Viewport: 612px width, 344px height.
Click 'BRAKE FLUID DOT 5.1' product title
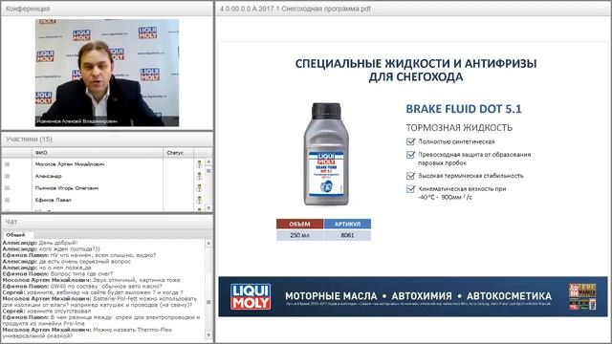[464, 109]
